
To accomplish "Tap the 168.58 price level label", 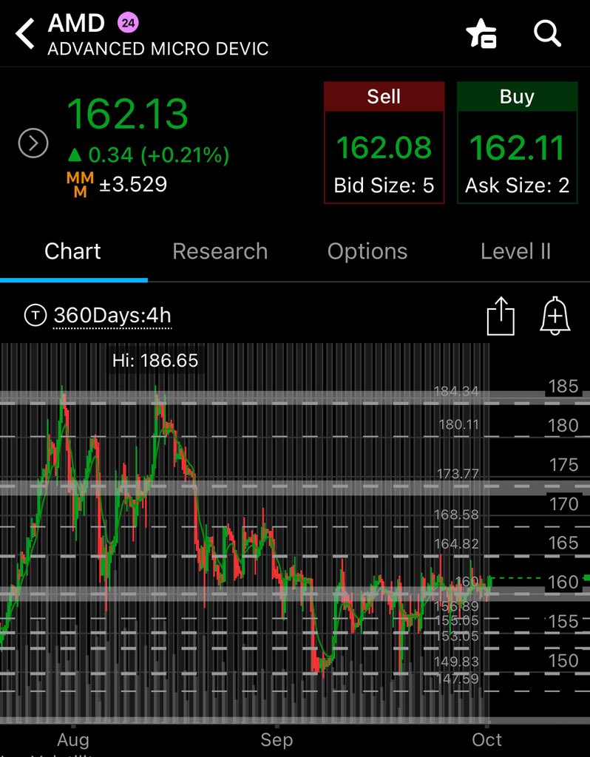I will (x=456, y=515).
